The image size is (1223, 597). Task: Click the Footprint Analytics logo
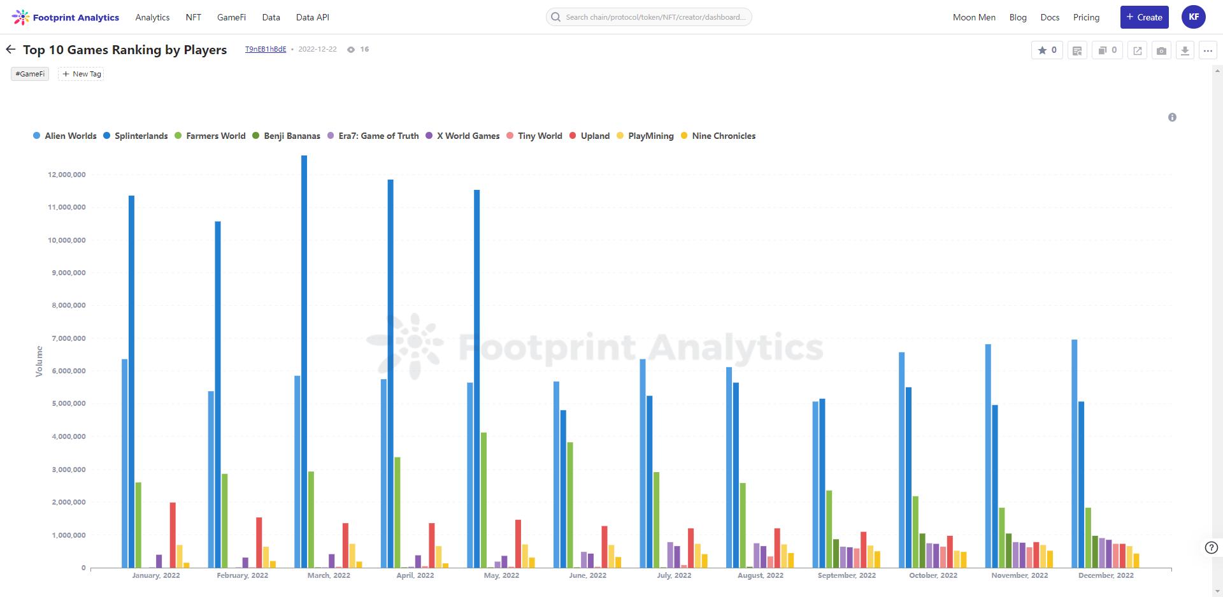66,17
